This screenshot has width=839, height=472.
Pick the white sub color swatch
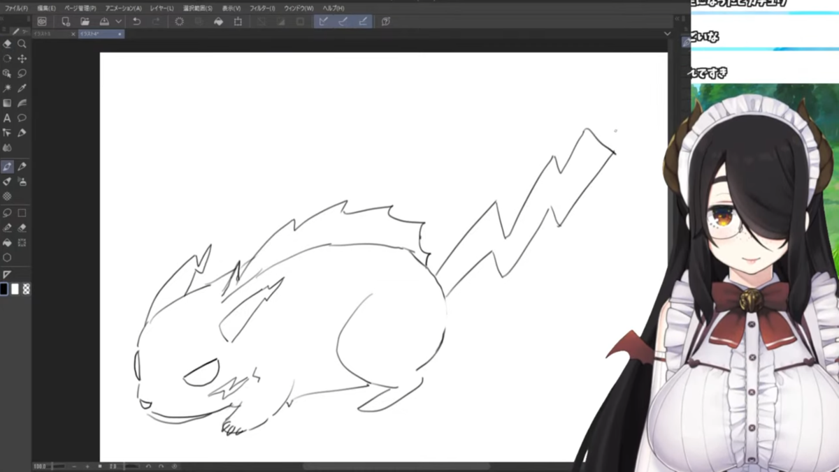point(15,288)
